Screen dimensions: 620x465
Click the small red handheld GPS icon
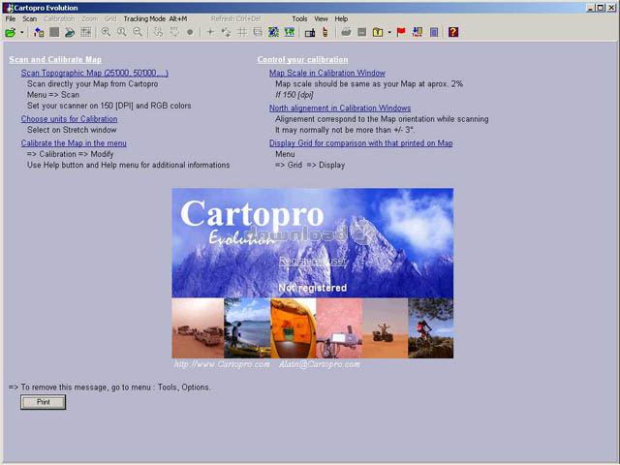tap(325, 32)
